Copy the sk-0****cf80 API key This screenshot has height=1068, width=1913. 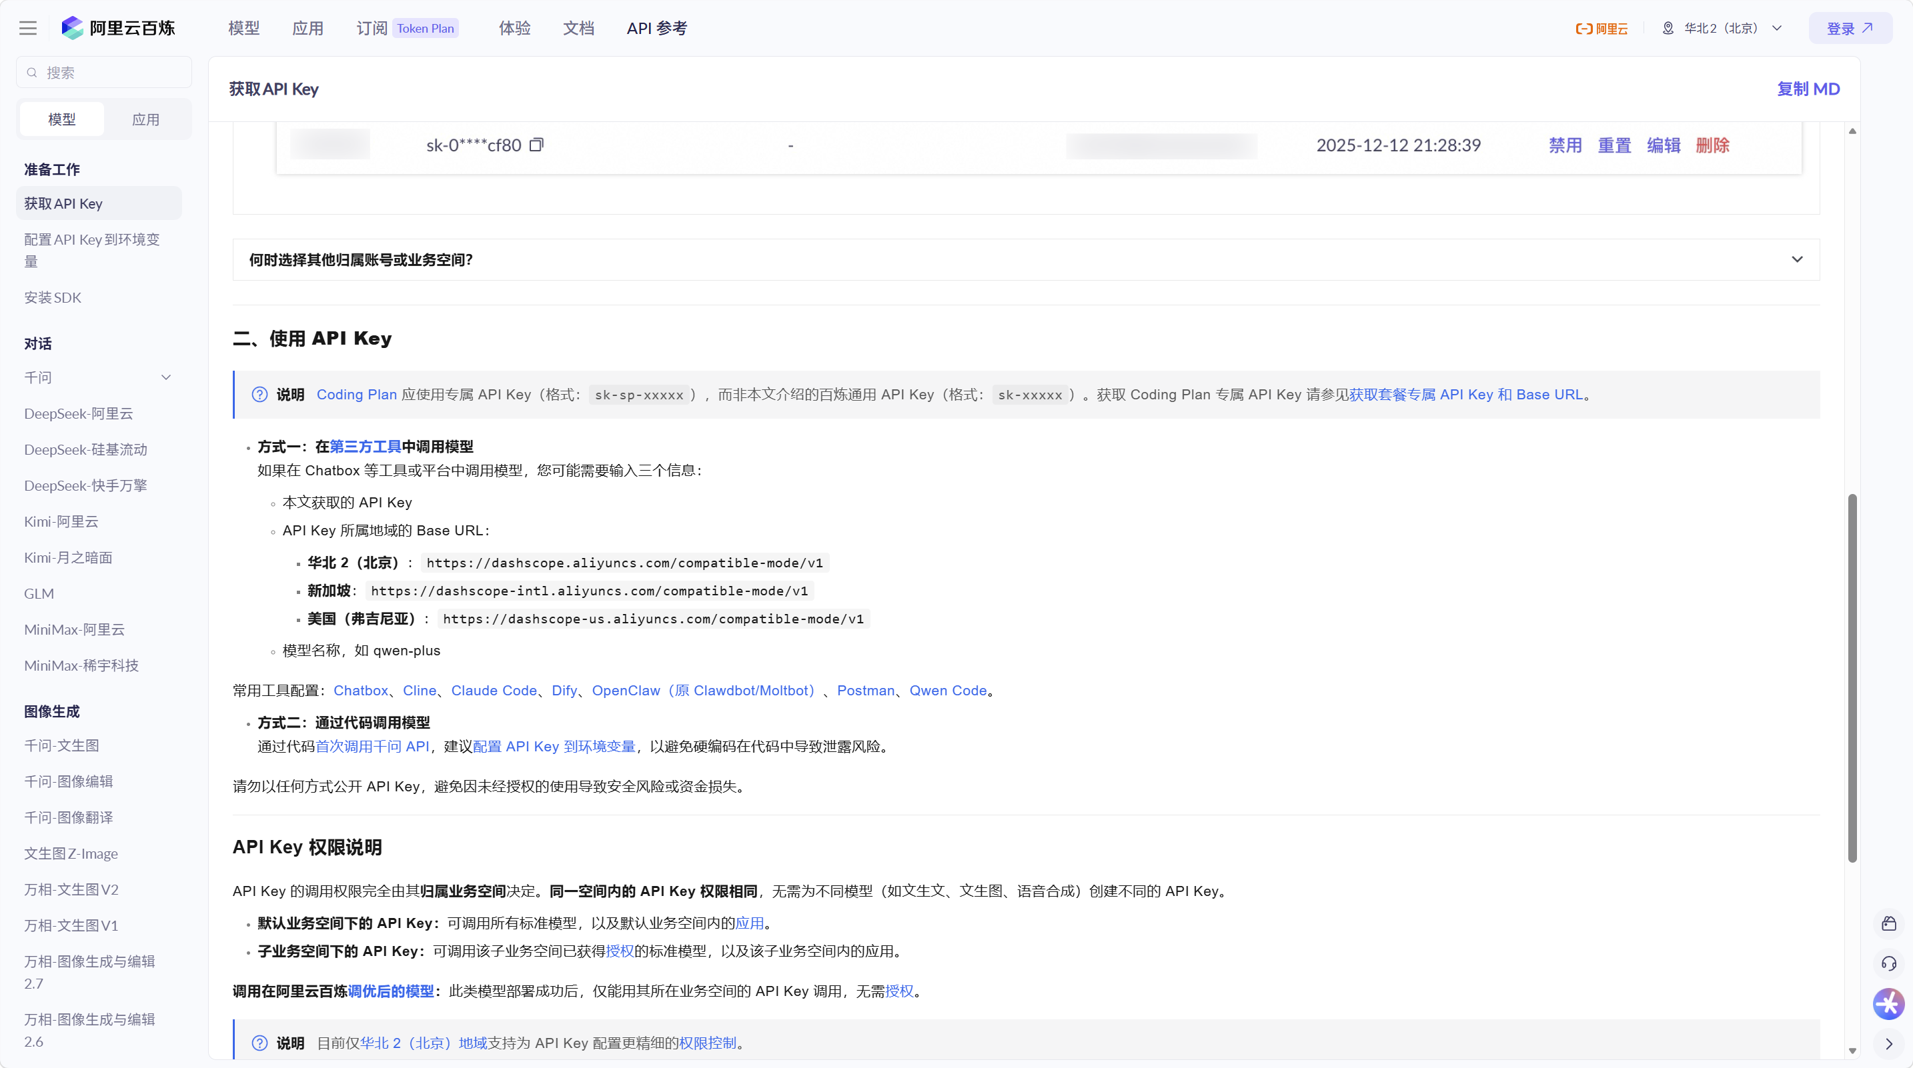536,145
